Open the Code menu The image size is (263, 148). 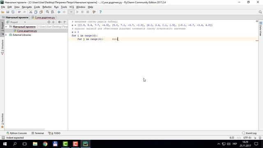37,7
